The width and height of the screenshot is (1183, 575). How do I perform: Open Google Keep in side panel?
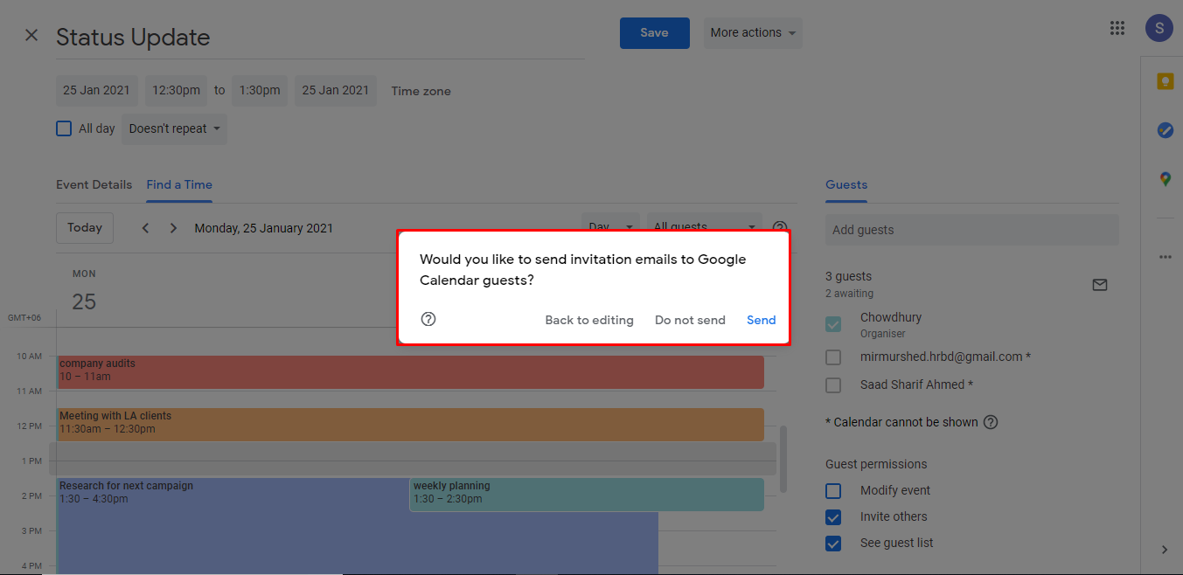pos(1165,81)
